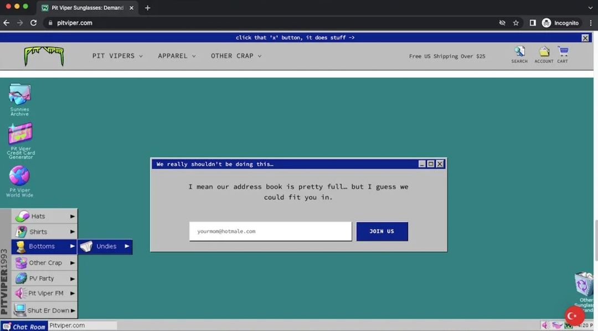Launch the Pit Viper World Wide globe icon
598x331 pixels.
click(x=19, y=176)
